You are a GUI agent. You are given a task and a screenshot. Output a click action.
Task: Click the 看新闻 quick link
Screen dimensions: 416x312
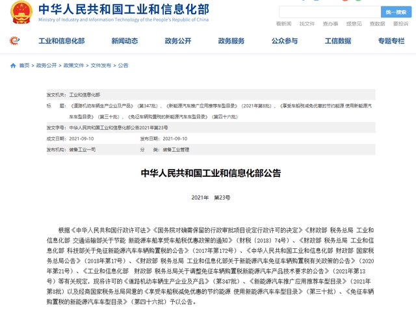pyautogui.click(x=283, y=24)
